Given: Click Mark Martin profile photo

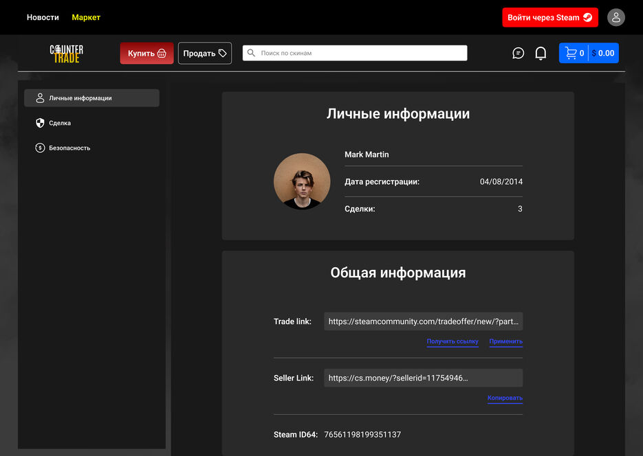Looking at the screenshot, I should (302, 181).
